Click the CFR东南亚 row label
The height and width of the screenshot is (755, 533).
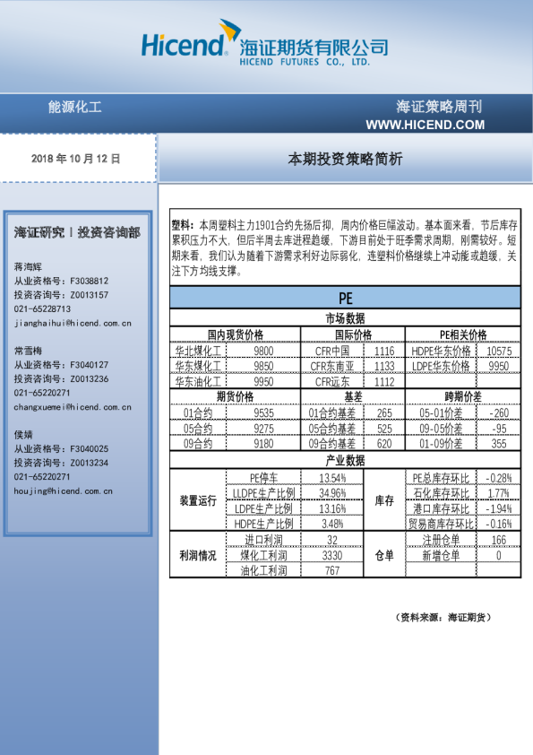pyautogui.click(x=332, y=367)
